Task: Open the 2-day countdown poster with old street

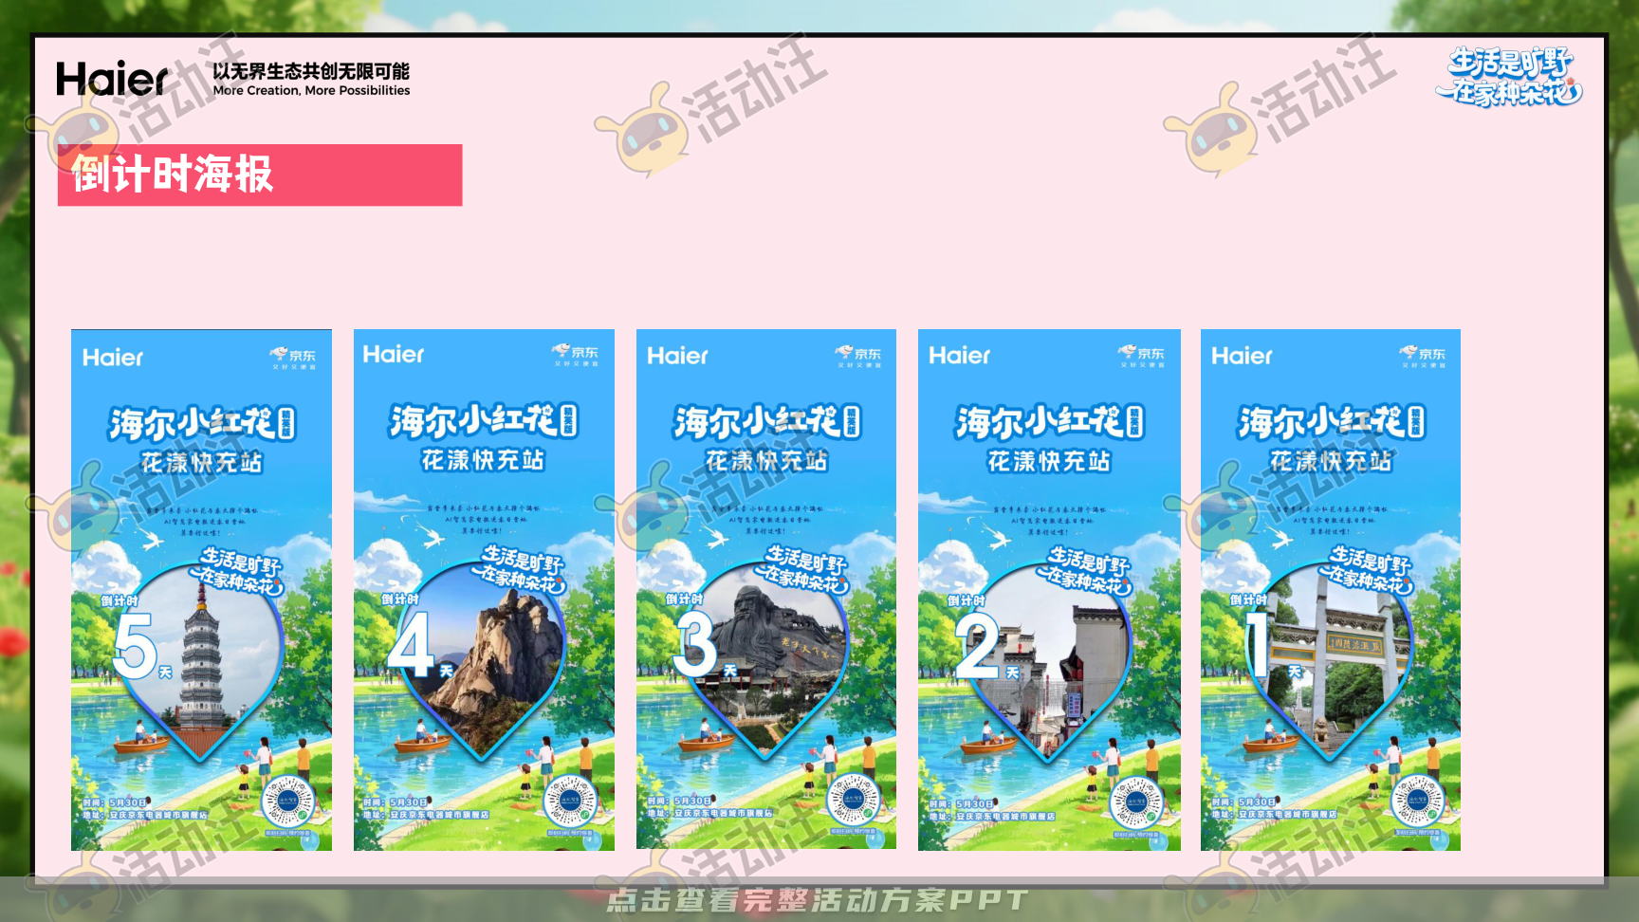Action: (x=1049, y=590)
